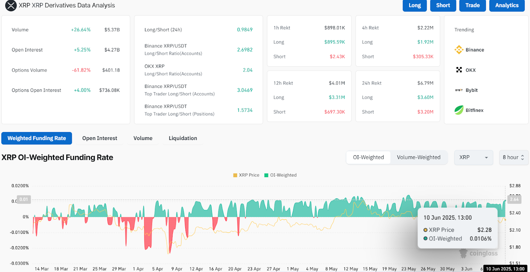Open the 8 hour interval selector

[513, 158]
